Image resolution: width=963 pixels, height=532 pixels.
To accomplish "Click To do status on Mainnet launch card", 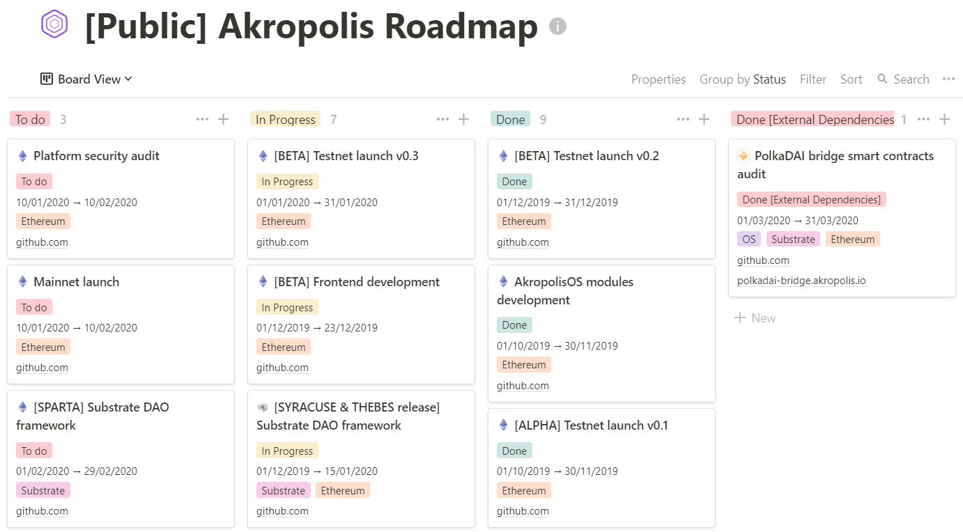I will click(34, 307).
